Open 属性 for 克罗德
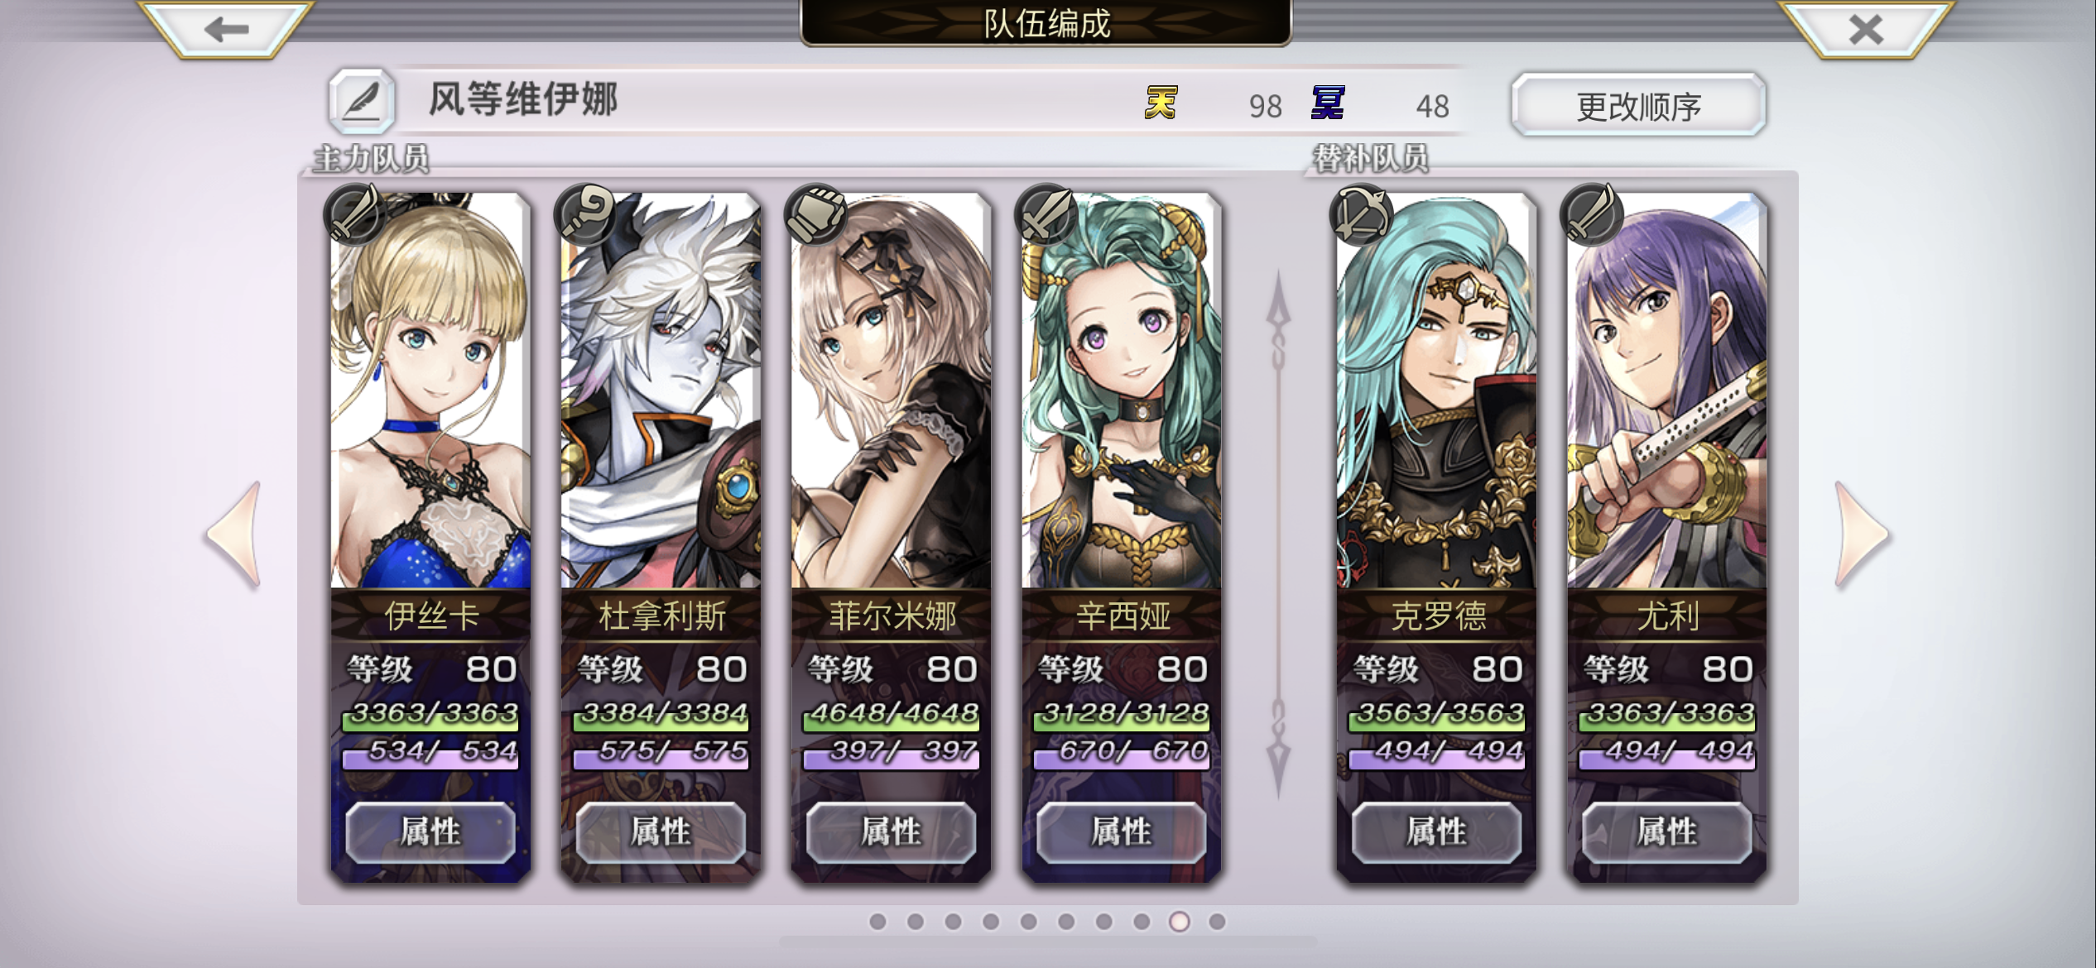This screenshot has width=2096, height=968. click(x=1436, y=832)
